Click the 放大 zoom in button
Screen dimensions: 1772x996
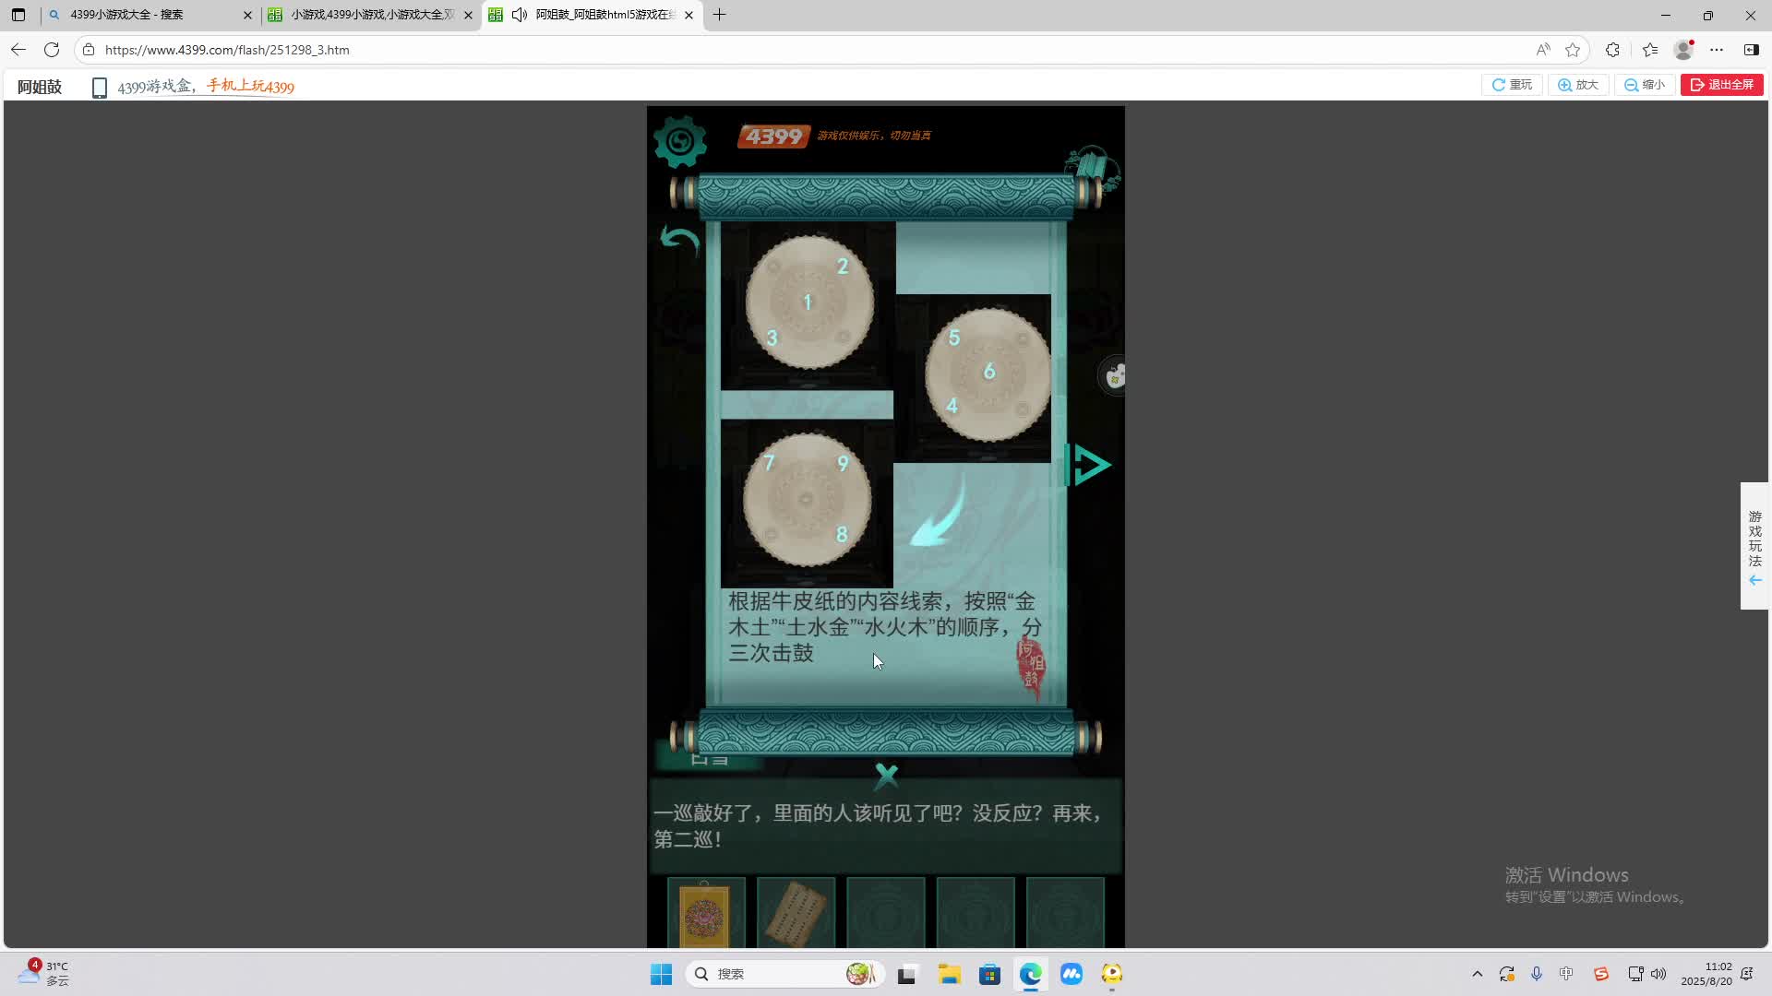1578,85
